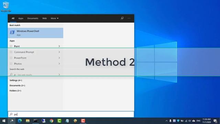Show hidden system tray icons
Image resolution: width=220 pixels, height=124 pixels.
coord(166,121)
